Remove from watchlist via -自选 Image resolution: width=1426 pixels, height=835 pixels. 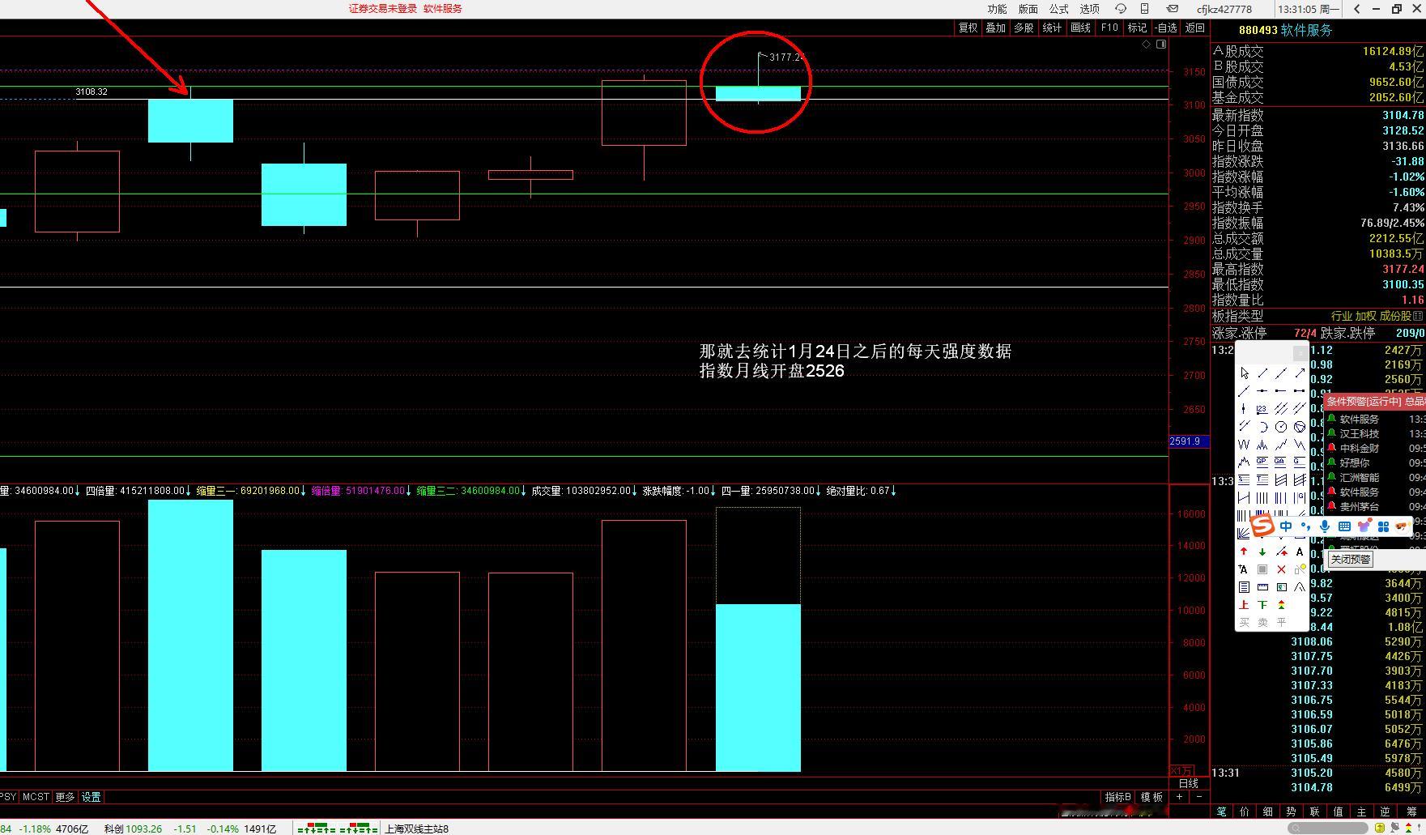click(1167, 28)
